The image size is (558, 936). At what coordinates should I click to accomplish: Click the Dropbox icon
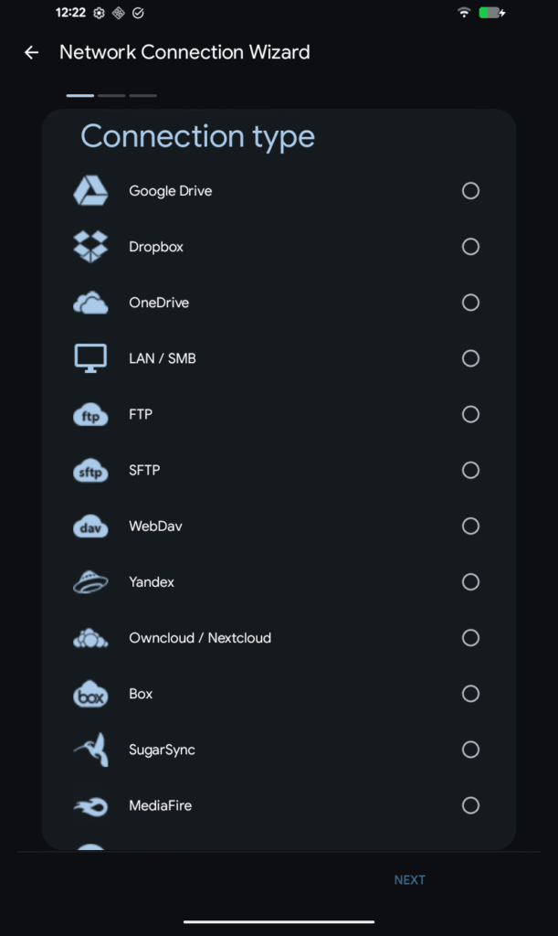coord(90,247)
